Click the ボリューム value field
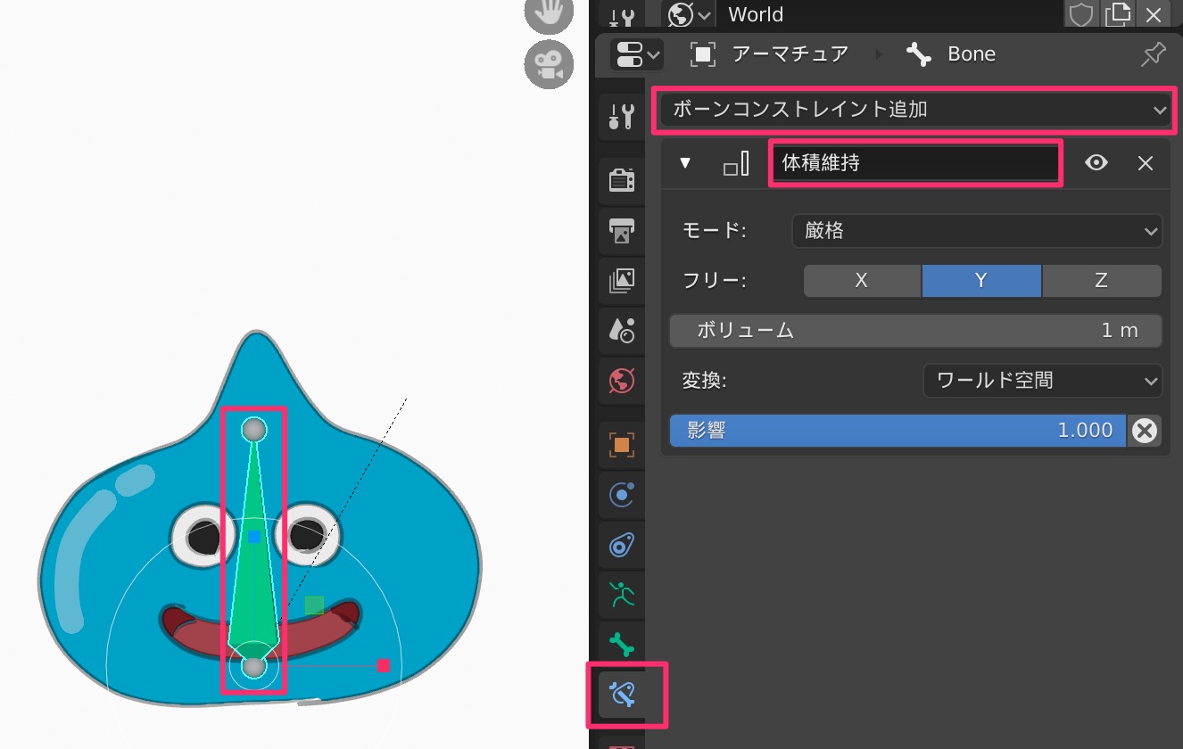Image resolution: width=1183 pixels, height=749 pixels. 915,331
